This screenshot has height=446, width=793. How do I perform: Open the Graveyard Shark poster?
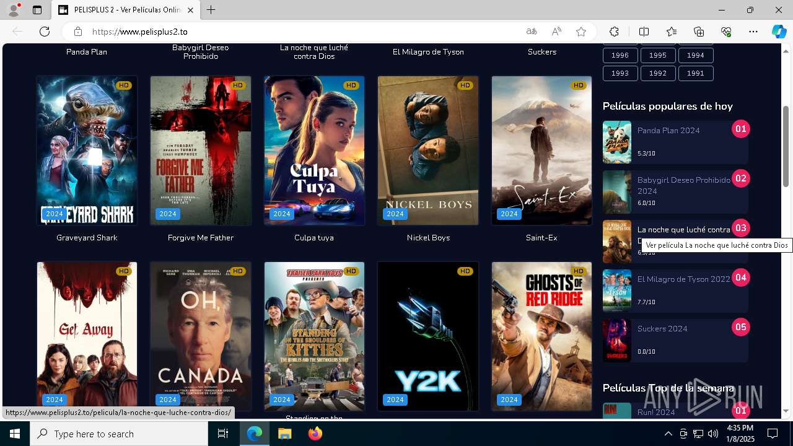(87, 151)
